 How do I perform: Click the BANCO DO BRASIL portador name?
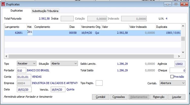(38, 70)
